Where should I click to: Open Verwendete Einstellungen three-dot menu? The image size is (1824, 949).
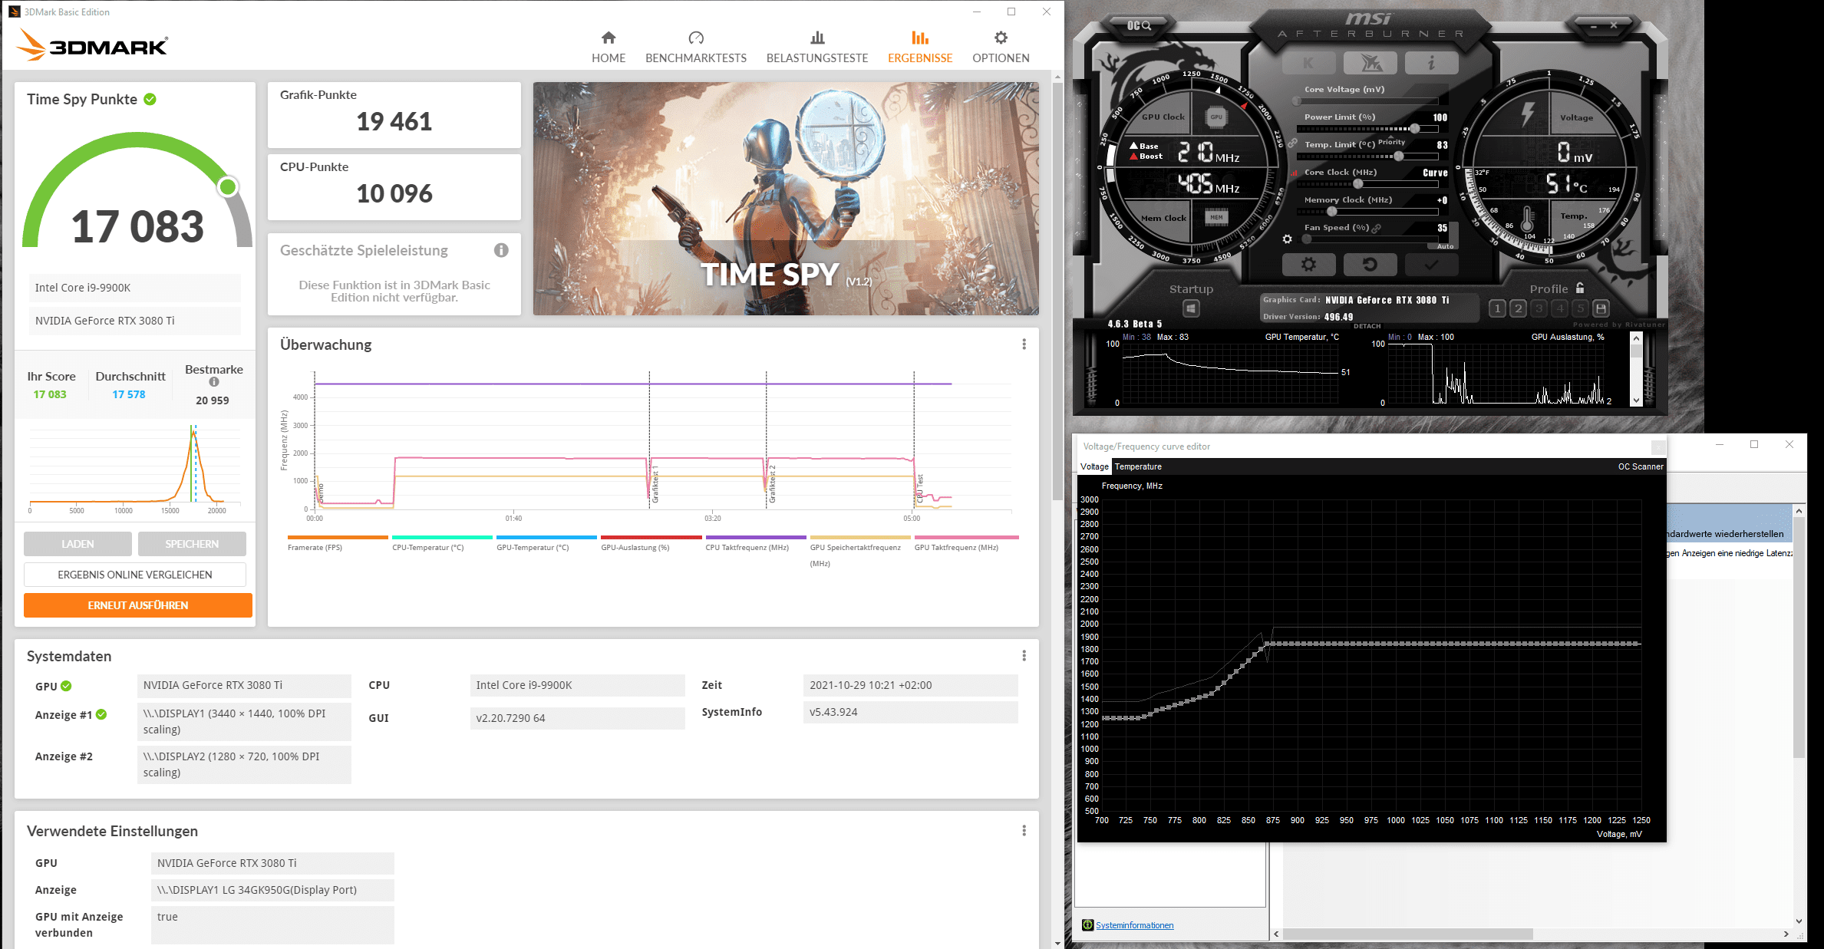coord(1024,831)
